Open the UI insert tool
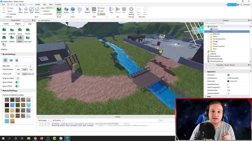252x141 pixels. point(79,10)
